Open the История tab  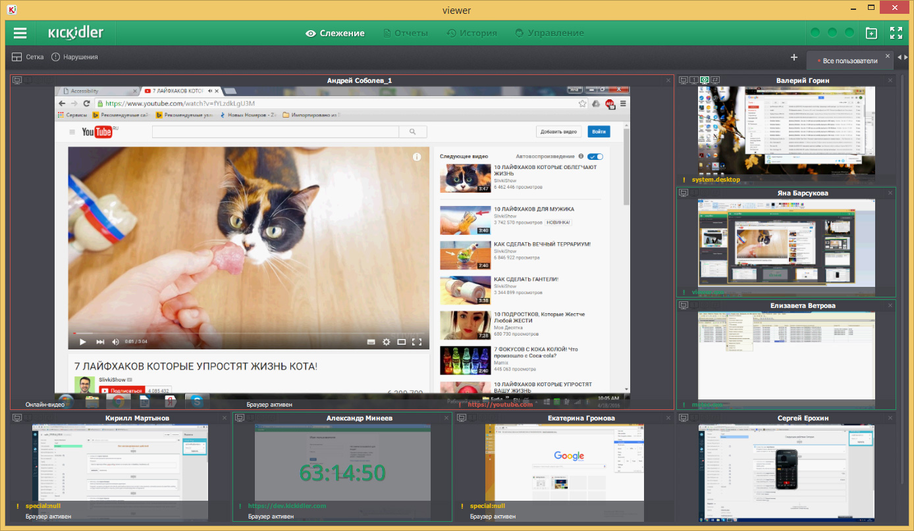[x=471, y=33]
